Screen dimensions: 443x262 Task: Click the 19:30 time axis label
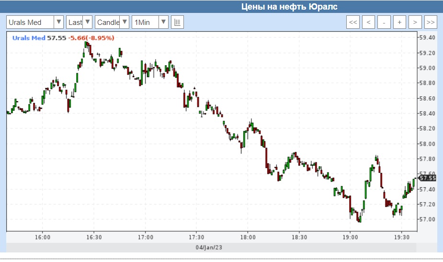click(402, 237)
